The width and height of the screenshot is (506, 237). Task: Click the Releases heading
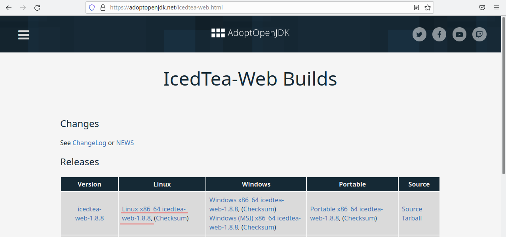click(x=80, y=162)
